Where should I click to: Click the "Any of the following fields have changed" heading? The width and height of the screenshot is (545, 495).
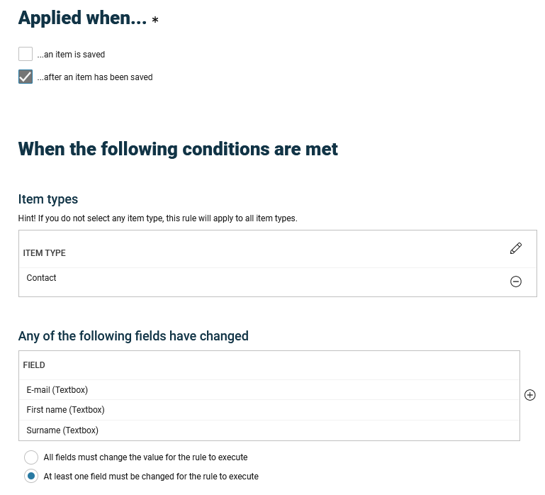coord(133,336)
